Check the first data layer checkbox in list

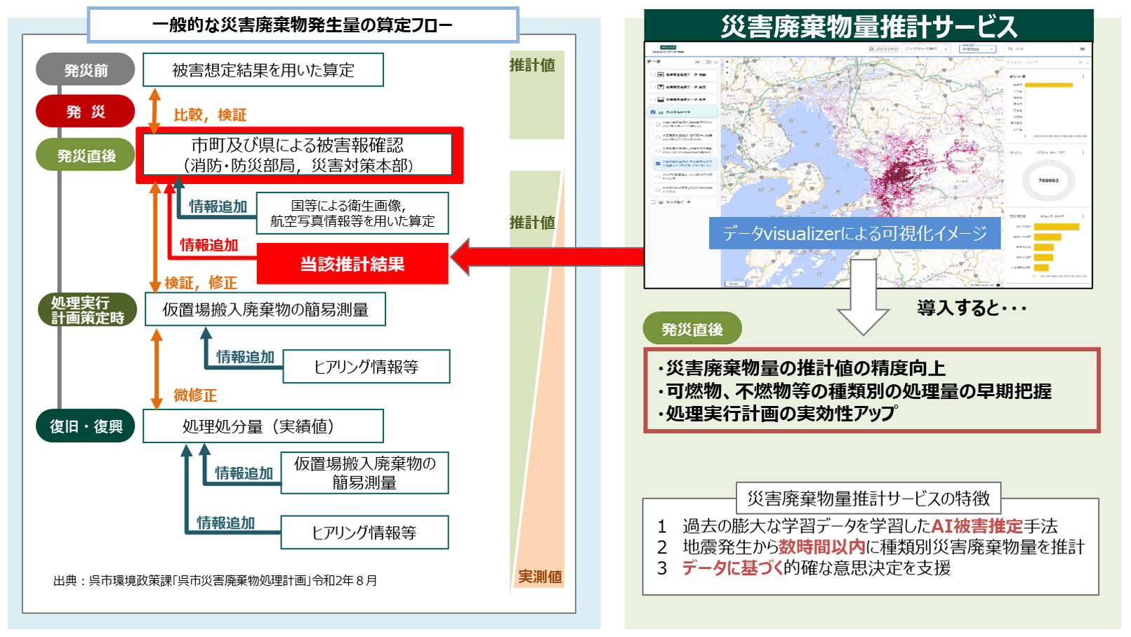653,74
